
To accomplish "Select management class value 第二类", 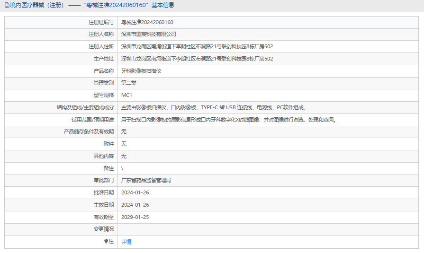I will (129, 83).
